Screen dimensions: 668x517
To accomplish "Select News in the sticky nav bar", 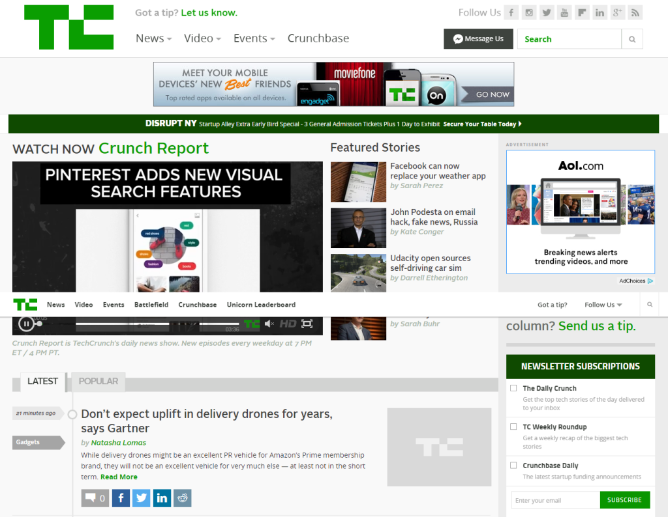I will 56,305.
